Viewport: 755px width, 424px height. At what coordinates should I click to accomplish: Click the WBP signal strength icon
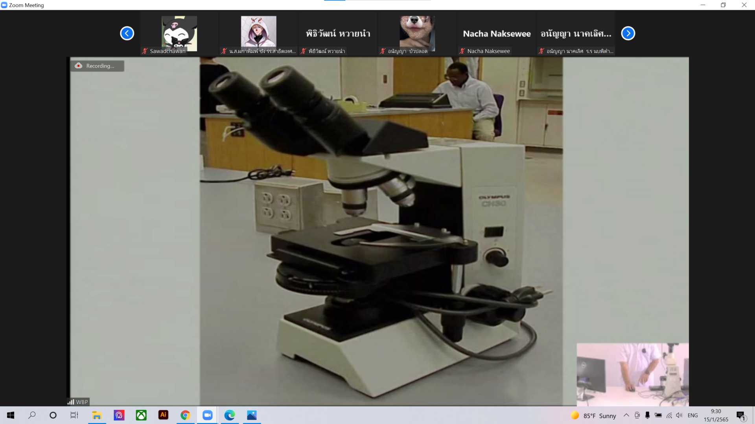(71, 402)
